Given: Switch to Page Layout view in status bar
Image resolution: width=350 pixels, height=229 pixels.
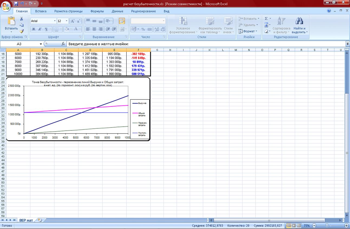Looking at the screenshot, I should 294,225.
